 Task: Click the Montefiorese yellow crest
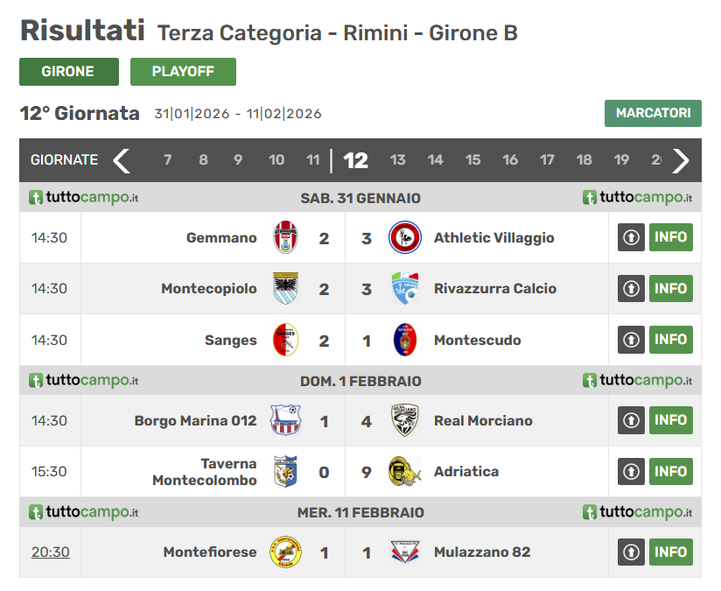tap(285, 552)
